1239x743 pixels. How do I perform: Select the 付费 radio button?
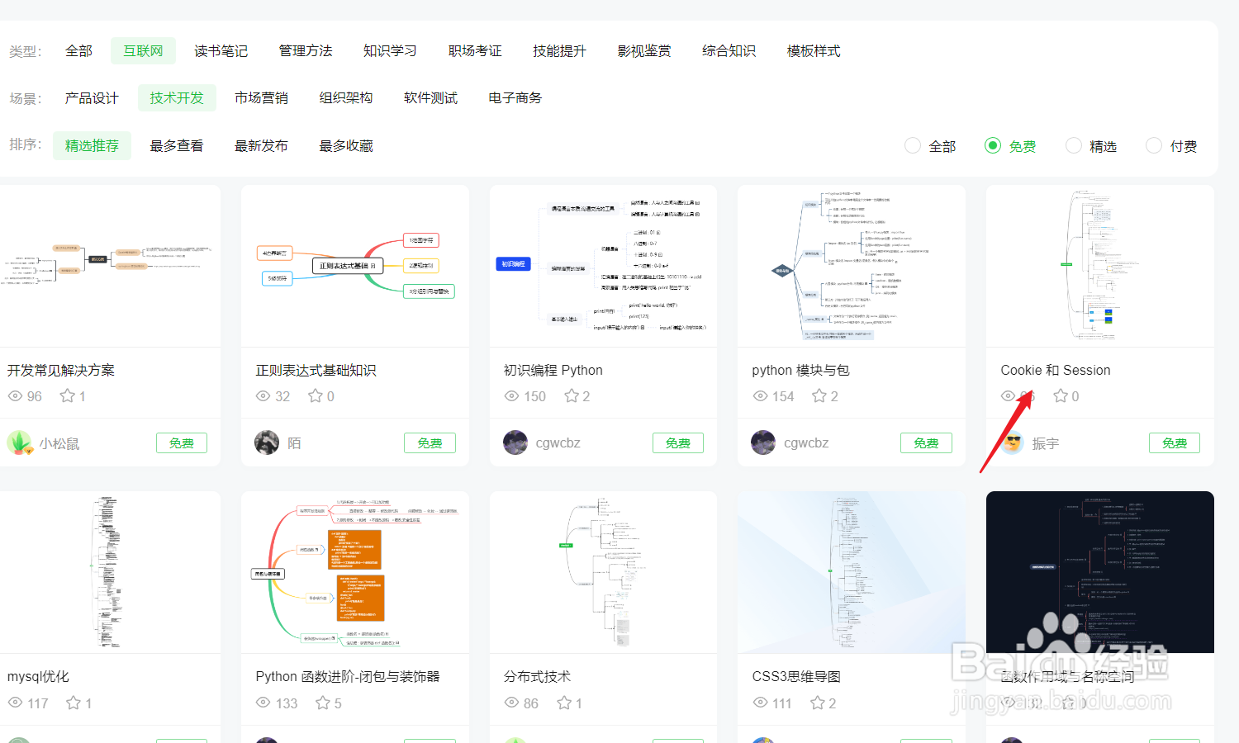(x=1153, y=145)
